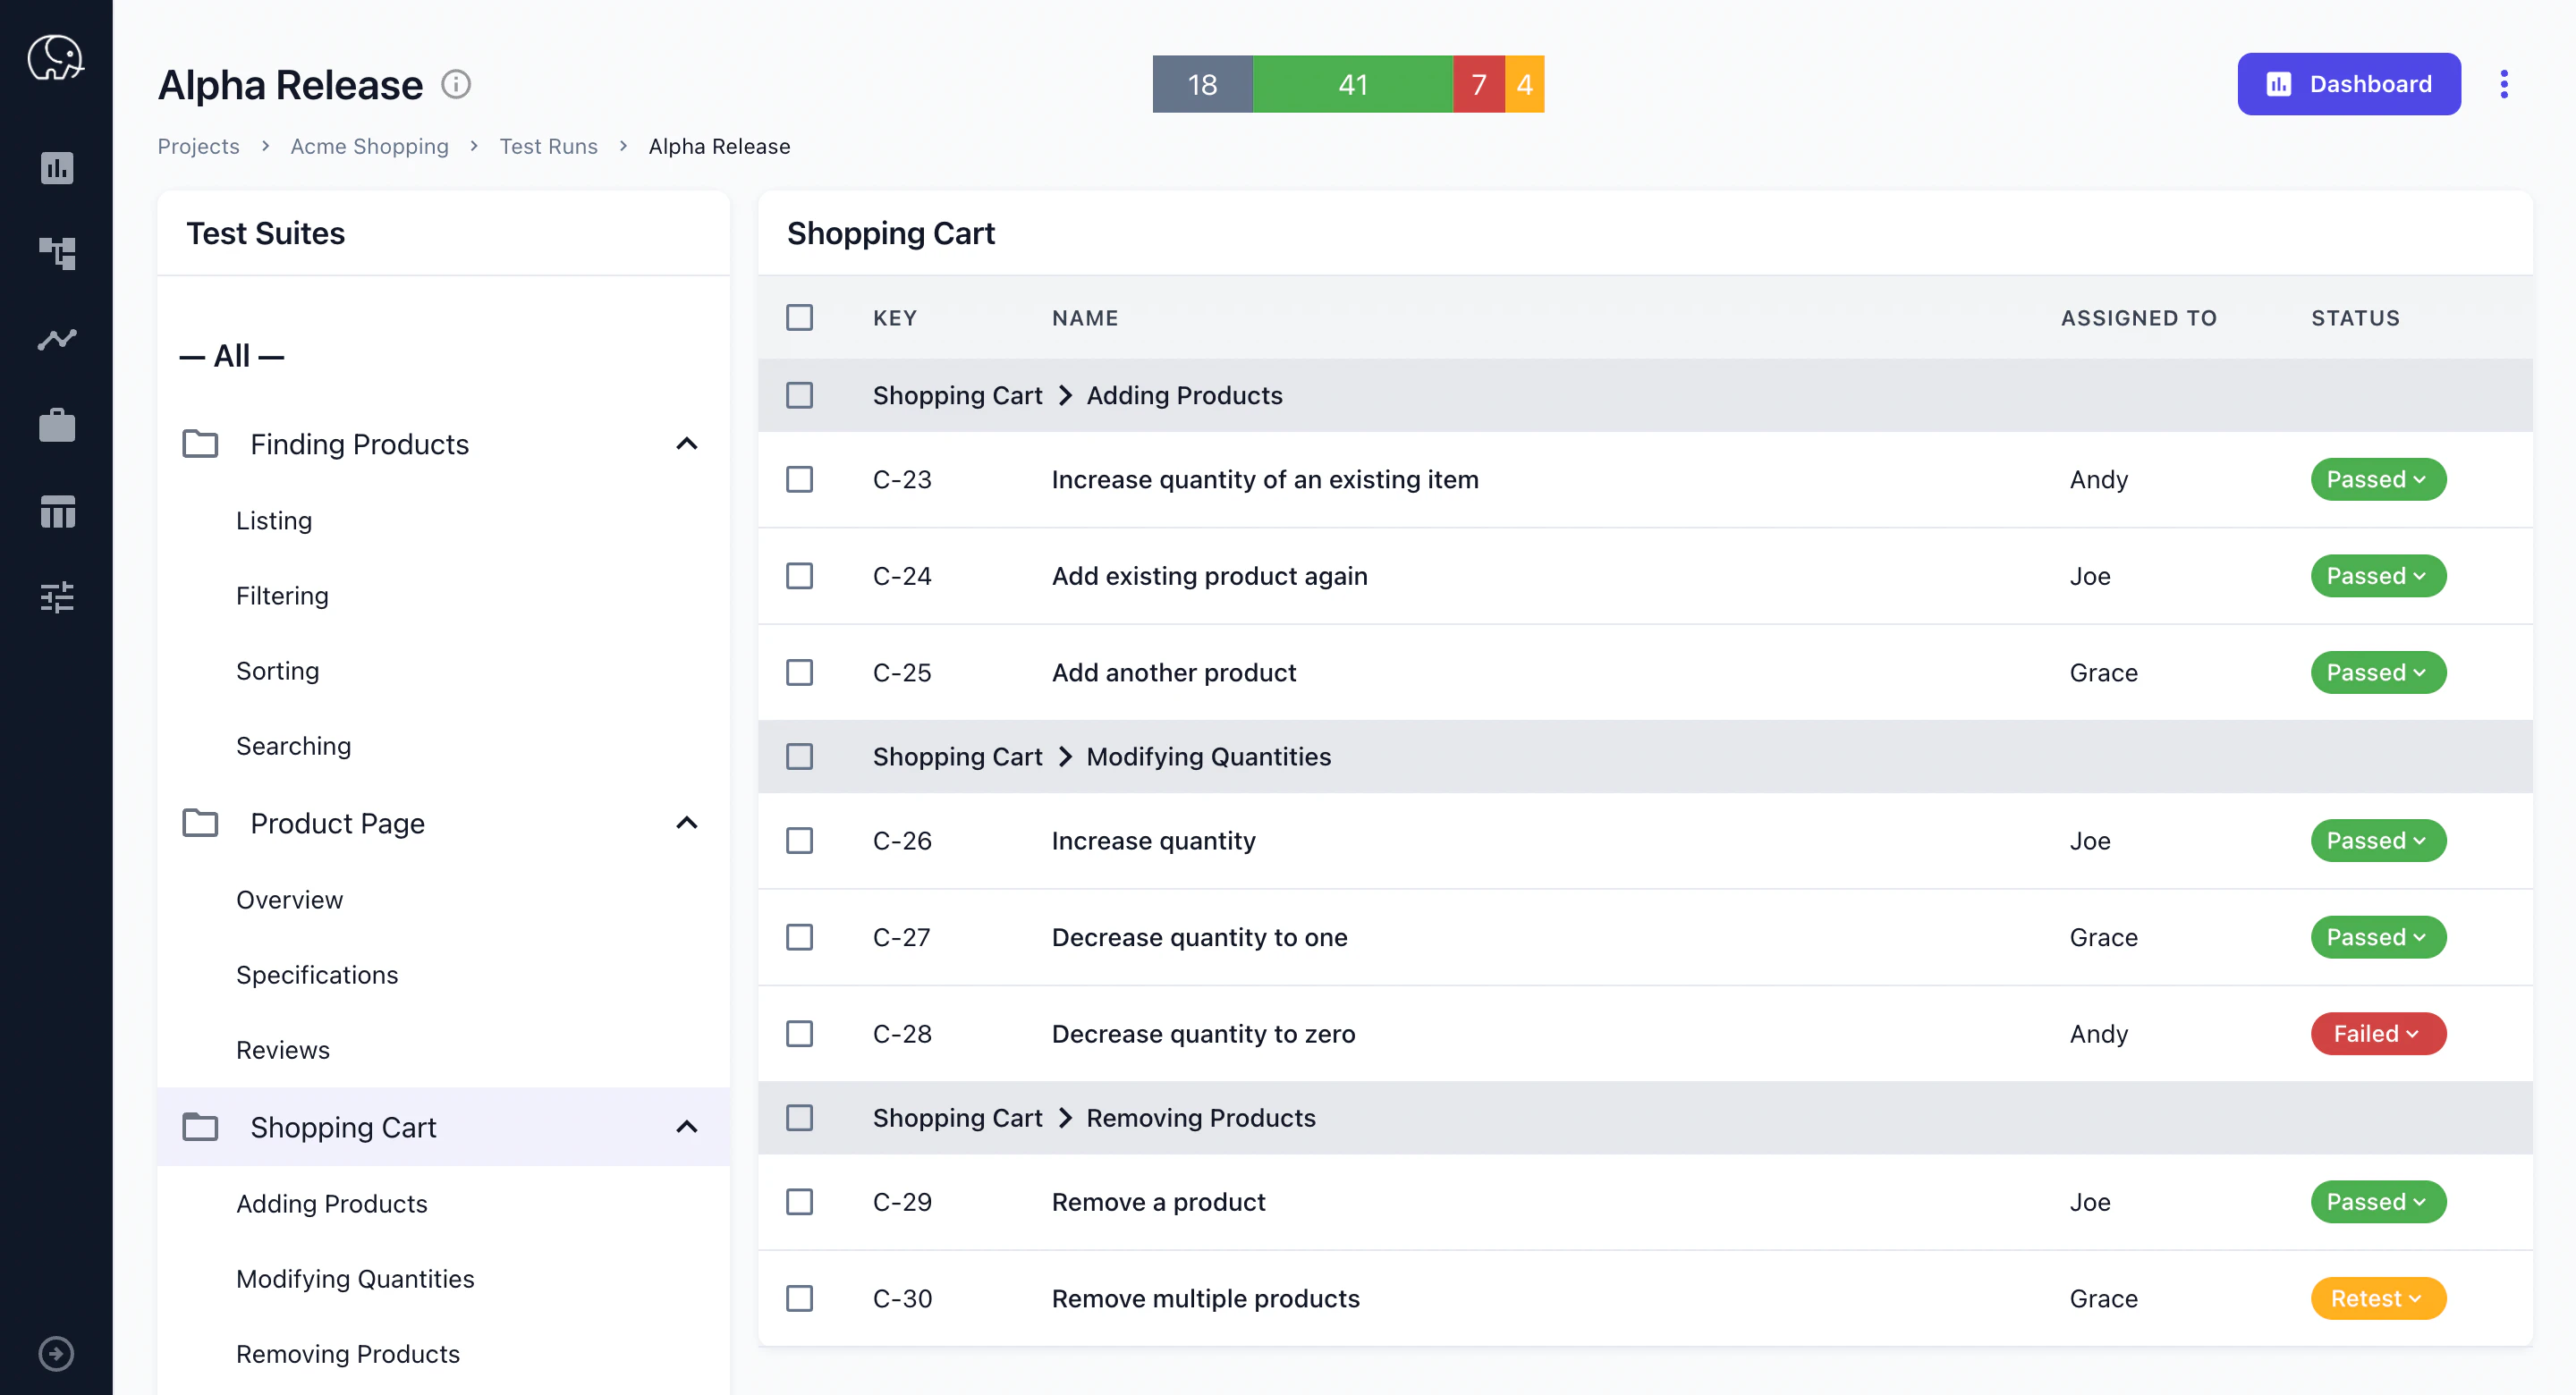Click the elephant app logo at top left

pyautogui.click(x=55, y=57)
